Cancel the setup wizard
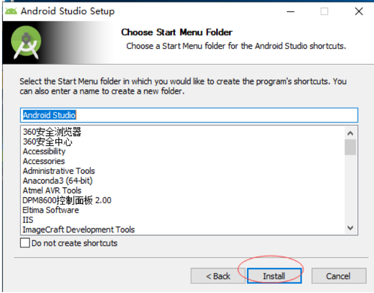The image size is (374, 293). coord(339,276)
